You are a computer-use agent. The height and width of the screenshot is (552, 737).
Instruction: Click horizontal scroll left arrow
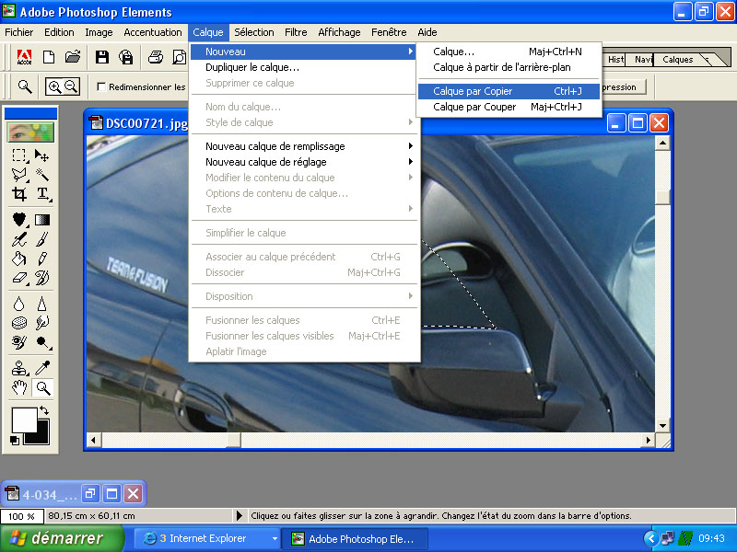coord(94,441)
